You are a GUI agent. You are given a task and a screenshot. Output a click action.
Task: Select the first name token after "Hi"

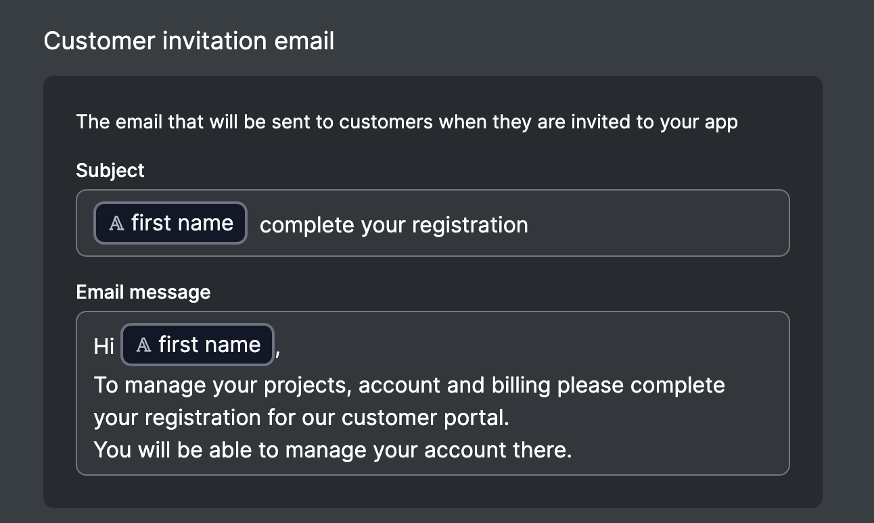(198, 345)
